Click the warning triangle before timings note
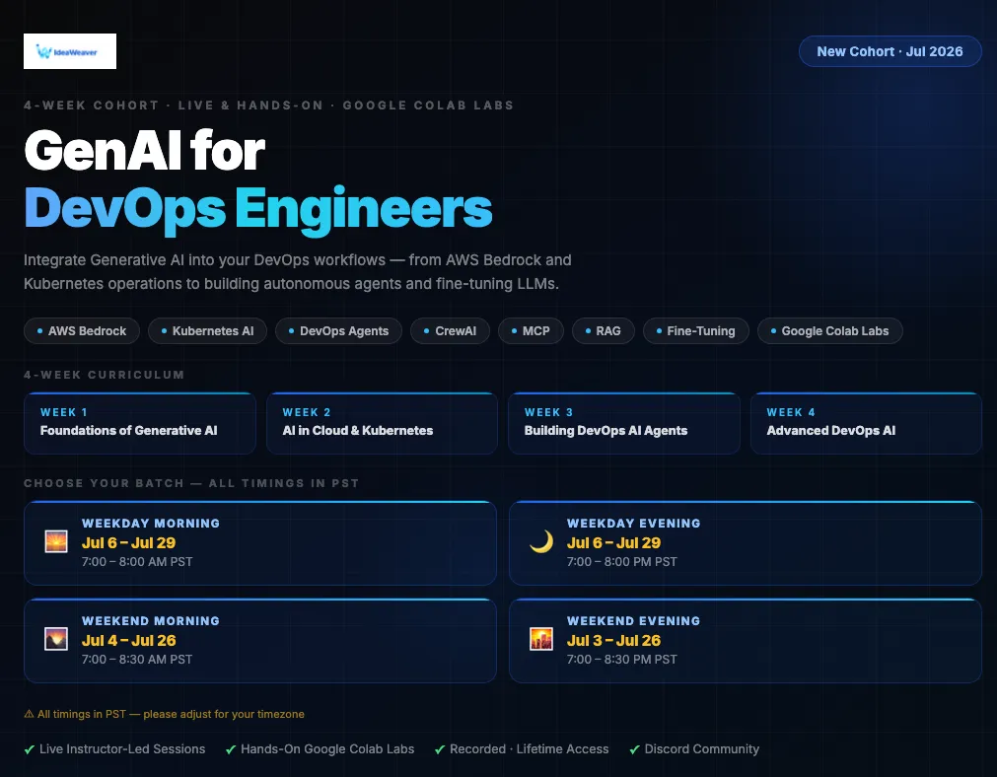Viewport: 997px width, 777px height. coord(29,714)
